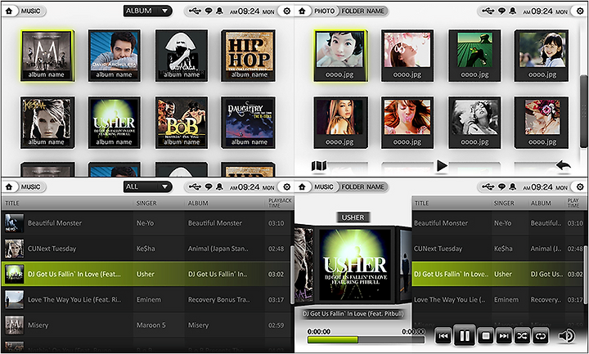Select Usher album in album grid
The height and width of the screenshot is (354, 589).
115,123
